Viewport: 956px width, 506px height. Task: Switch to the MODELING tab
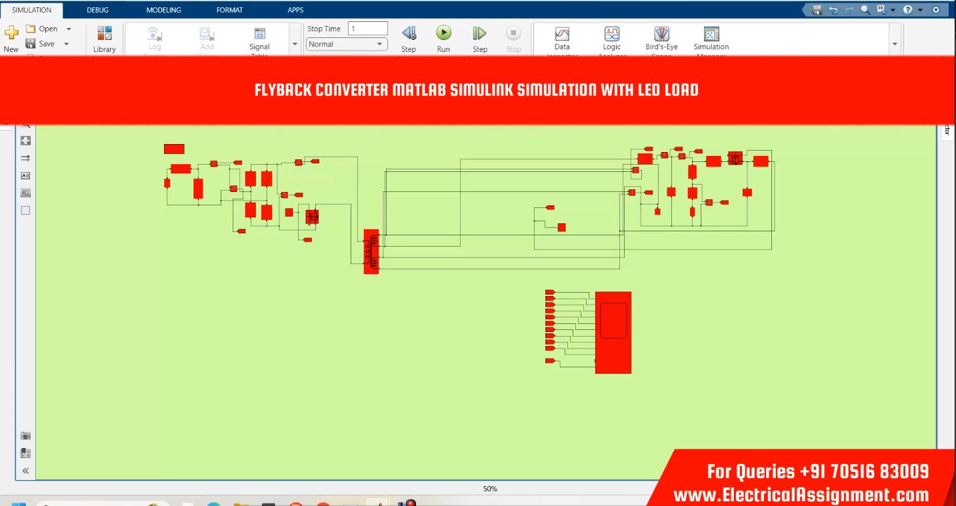(x=163, y=10)
